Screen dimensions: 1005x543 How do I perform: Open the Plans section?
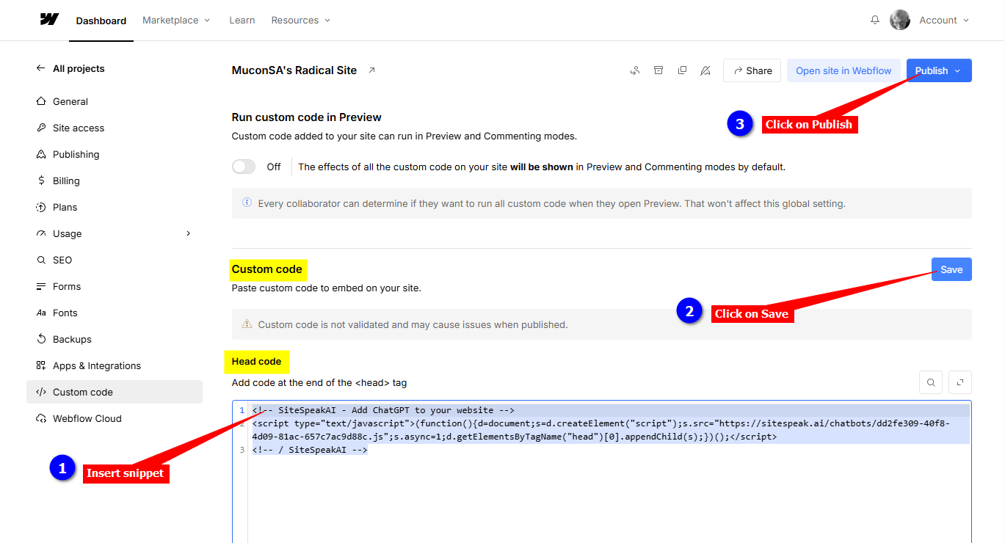pos(115,207)
